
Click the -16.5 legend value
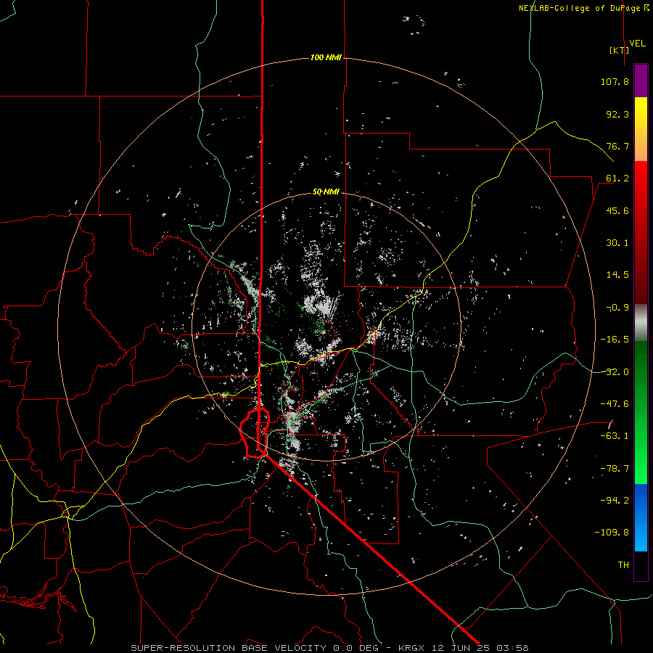pos(615,340)
